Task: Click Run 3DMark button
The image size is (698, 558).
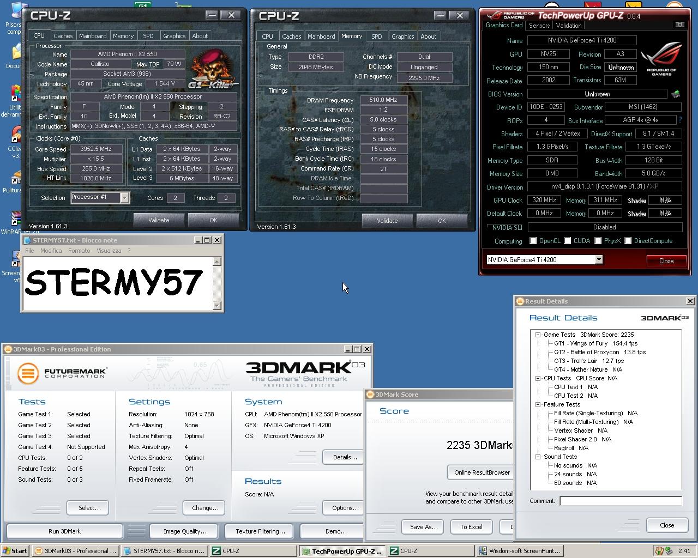Action: pyautogui.click(x=64, y=531)
